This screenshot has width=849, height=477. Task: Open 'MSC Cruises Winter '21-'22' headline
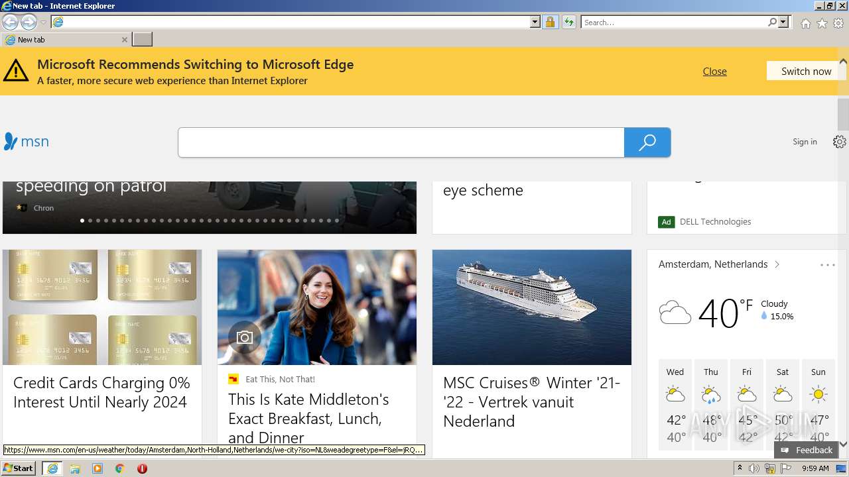(x=531, y=401)
